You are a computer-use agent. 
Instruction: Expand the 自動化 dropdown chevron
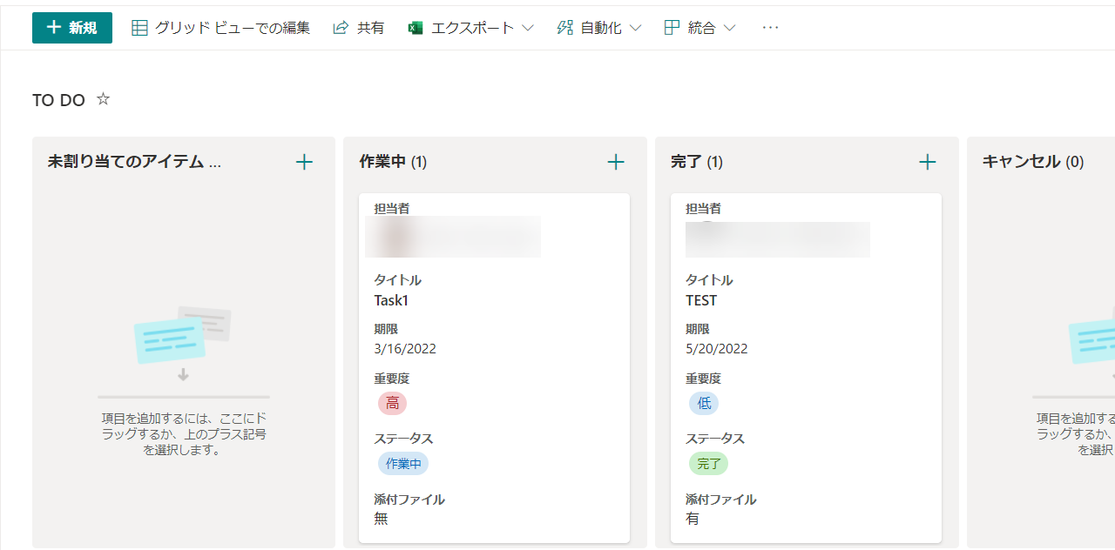(x=635, y=28)
